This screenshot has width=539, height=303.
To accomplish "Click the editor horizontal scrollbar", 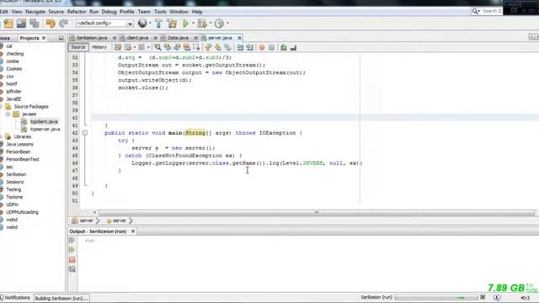I will pos(317,213).
